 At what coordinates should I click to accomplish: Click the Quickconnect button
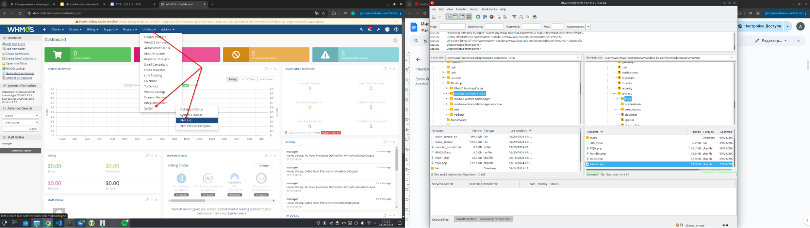[576, 27]
